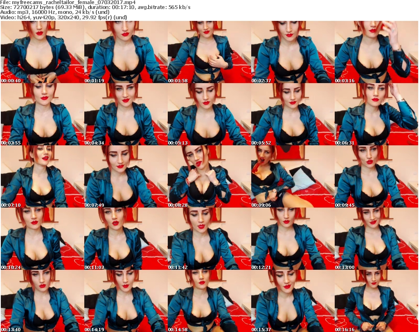419x332 pixels.
Task: Click the frame stamped 00:14:58
Action: [x=209, y=301]
